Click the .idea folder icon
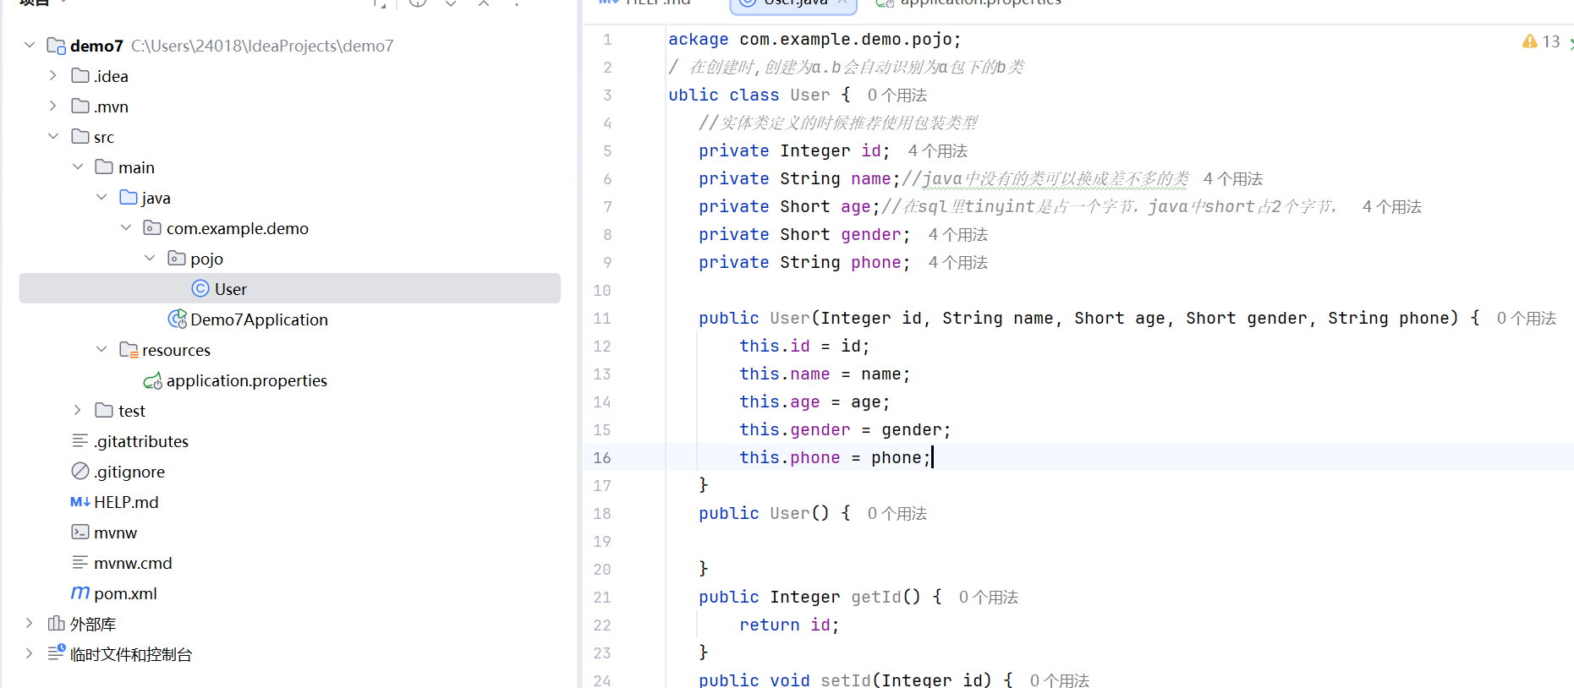This screenshot has width=1574, height=688. click(80, 76)
